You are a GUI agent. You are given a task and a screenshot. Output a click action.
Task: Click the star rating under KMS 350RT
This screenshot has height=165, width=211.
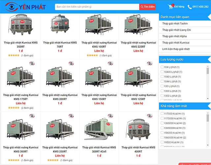(x=14, y=55)
